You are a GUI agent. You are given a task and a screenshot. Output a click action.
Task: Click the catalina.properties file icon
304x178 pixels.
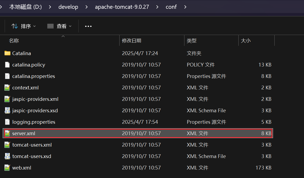tap(7, 76)
